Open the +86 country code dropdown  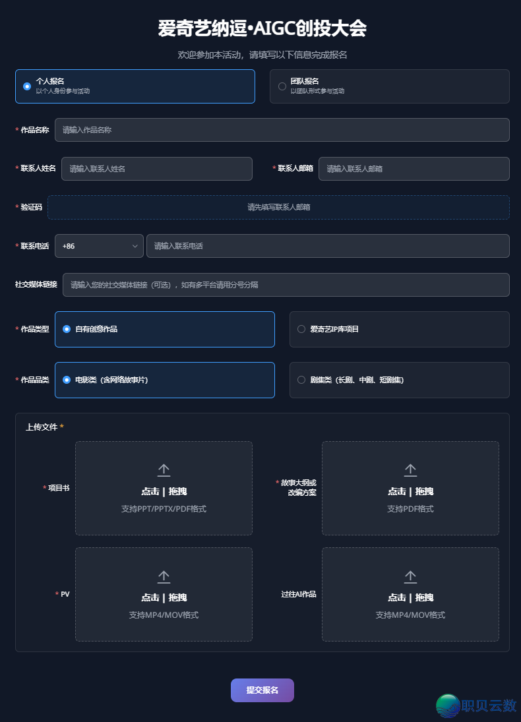coord(99,246)
